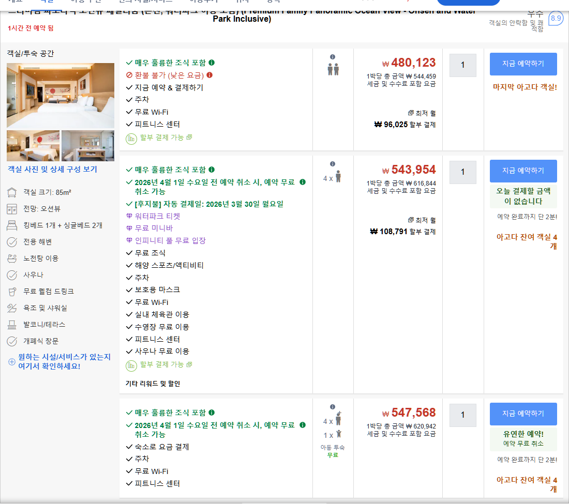Click the 4 x adult icon in ₩543,954 offer
The image size is (569, 504).
[338, 177]
